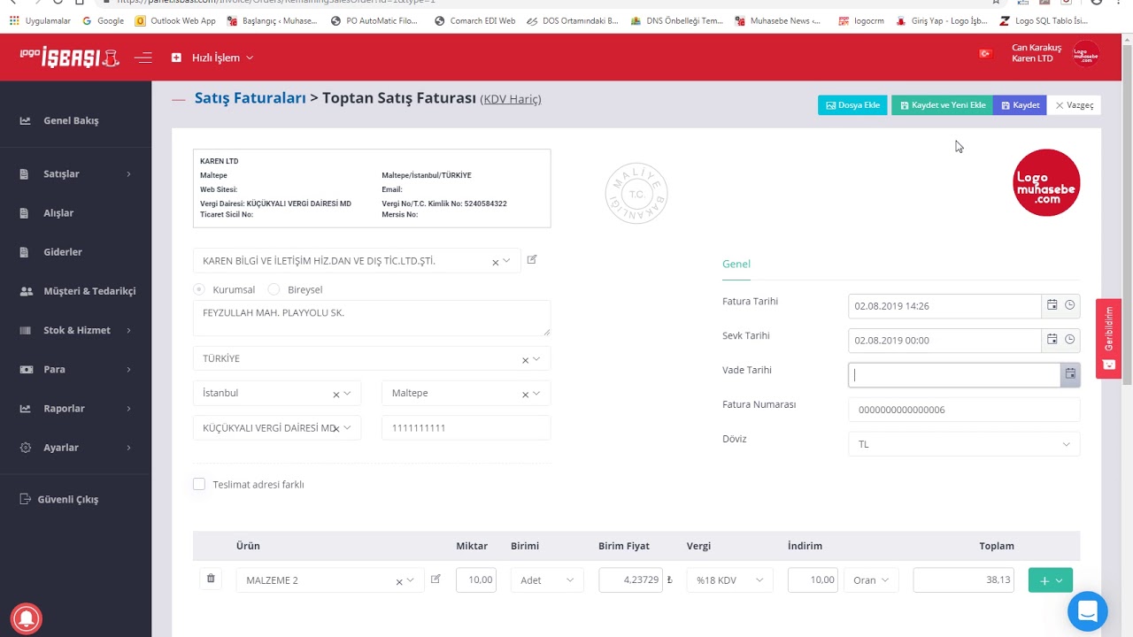The height and width of the screenshot is (637, 1133).
Task: Expand the Stok & Hizmet menu
Action: click(x=75, y=330)
